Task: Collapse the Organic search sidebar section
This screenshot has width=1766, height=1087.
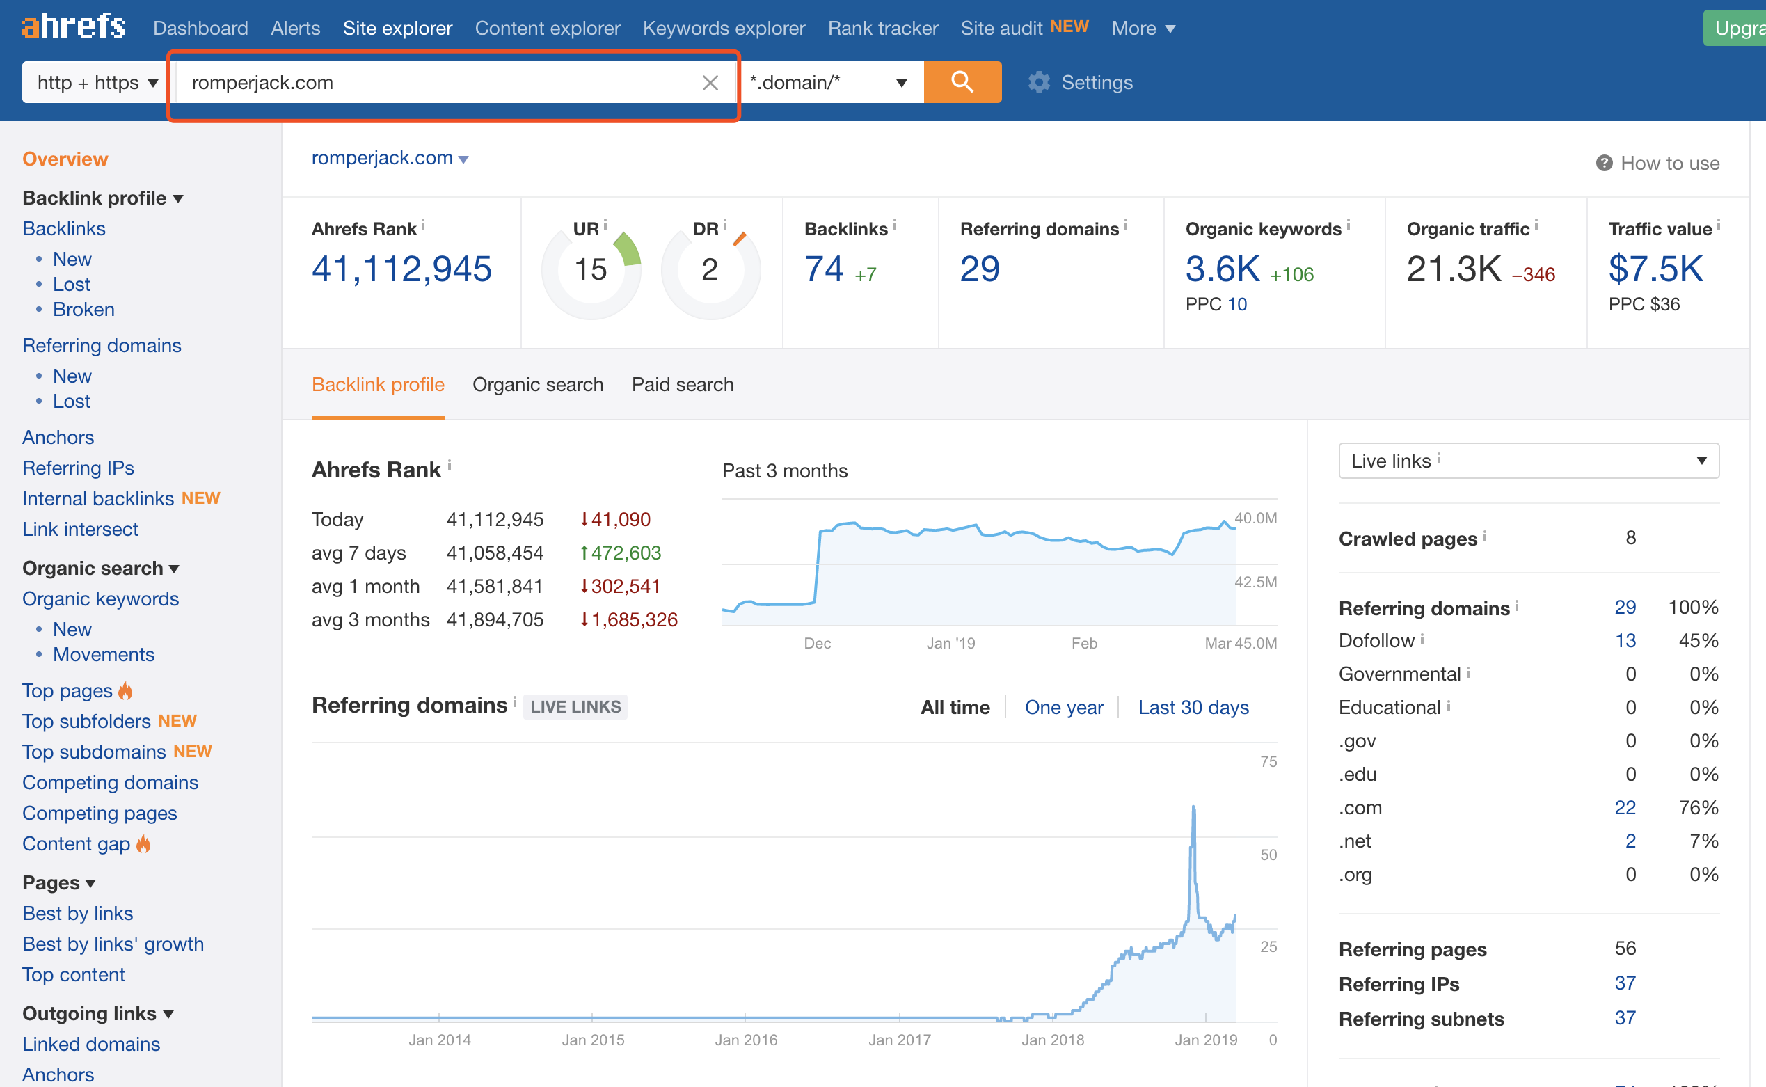Action: 101,568
